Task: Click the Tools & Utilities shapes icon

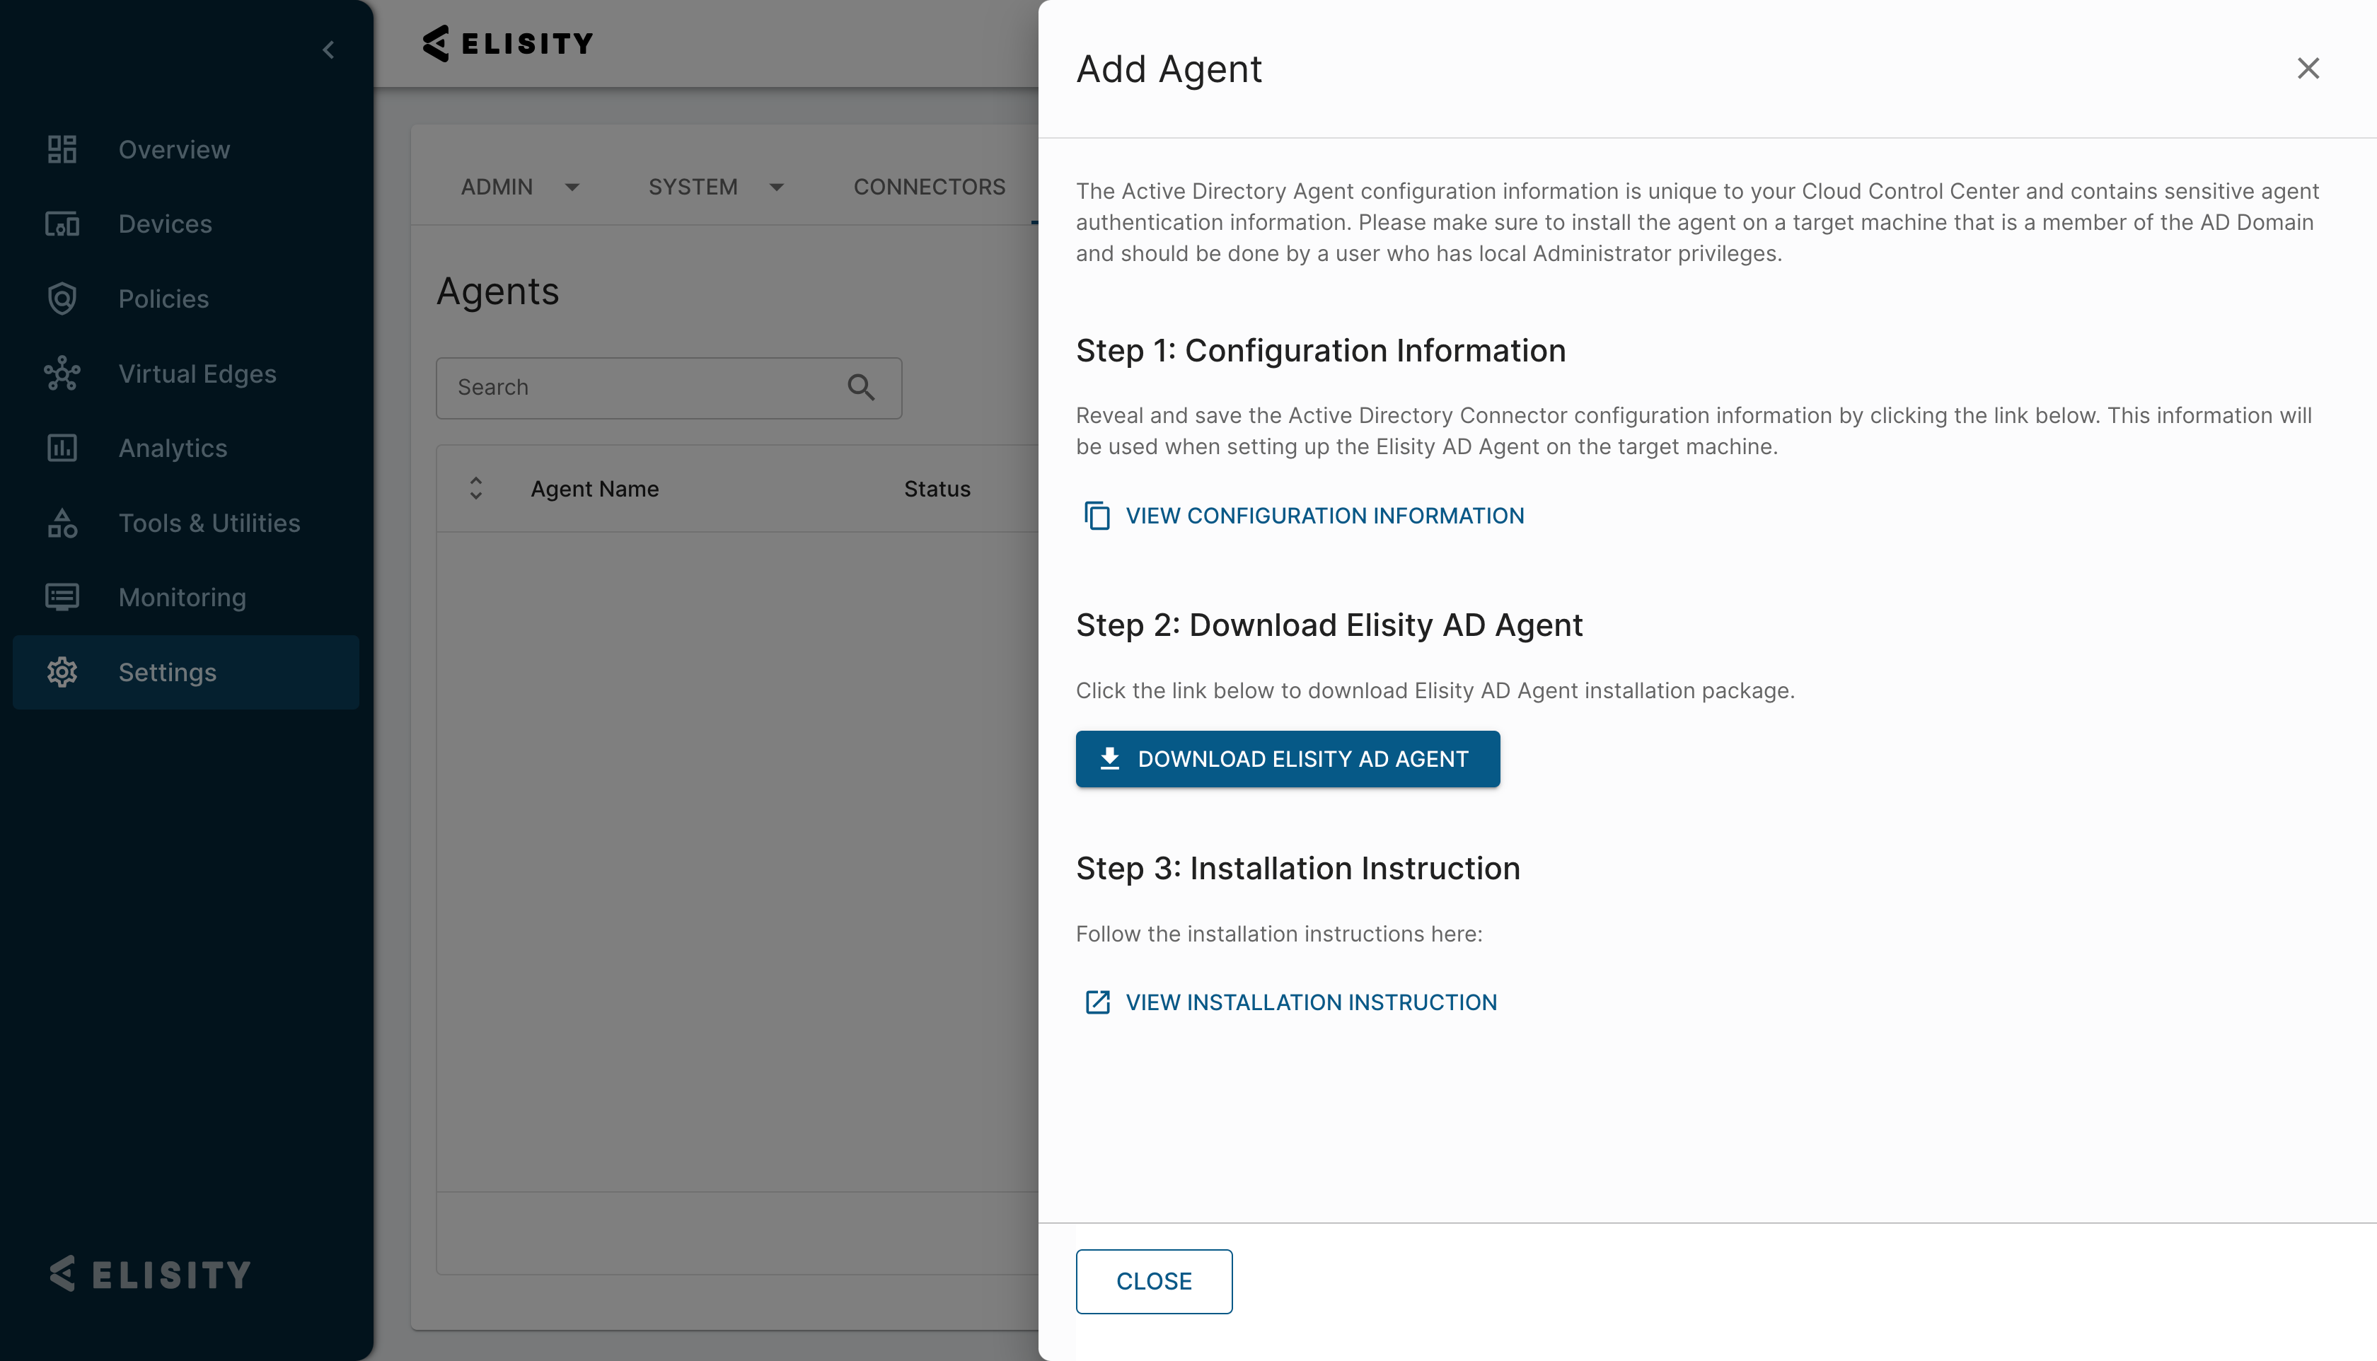Action: [62, 523]
